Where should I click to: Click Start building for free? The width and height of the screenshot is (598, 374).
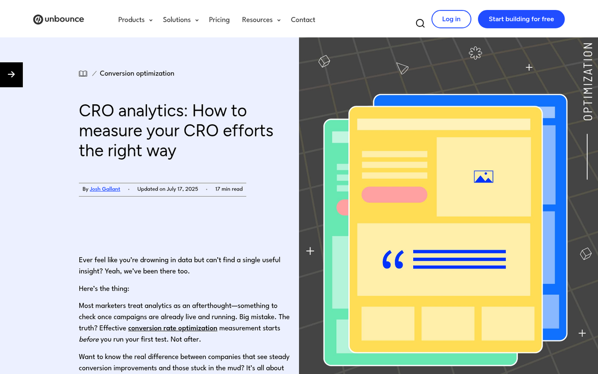[521, 19]
